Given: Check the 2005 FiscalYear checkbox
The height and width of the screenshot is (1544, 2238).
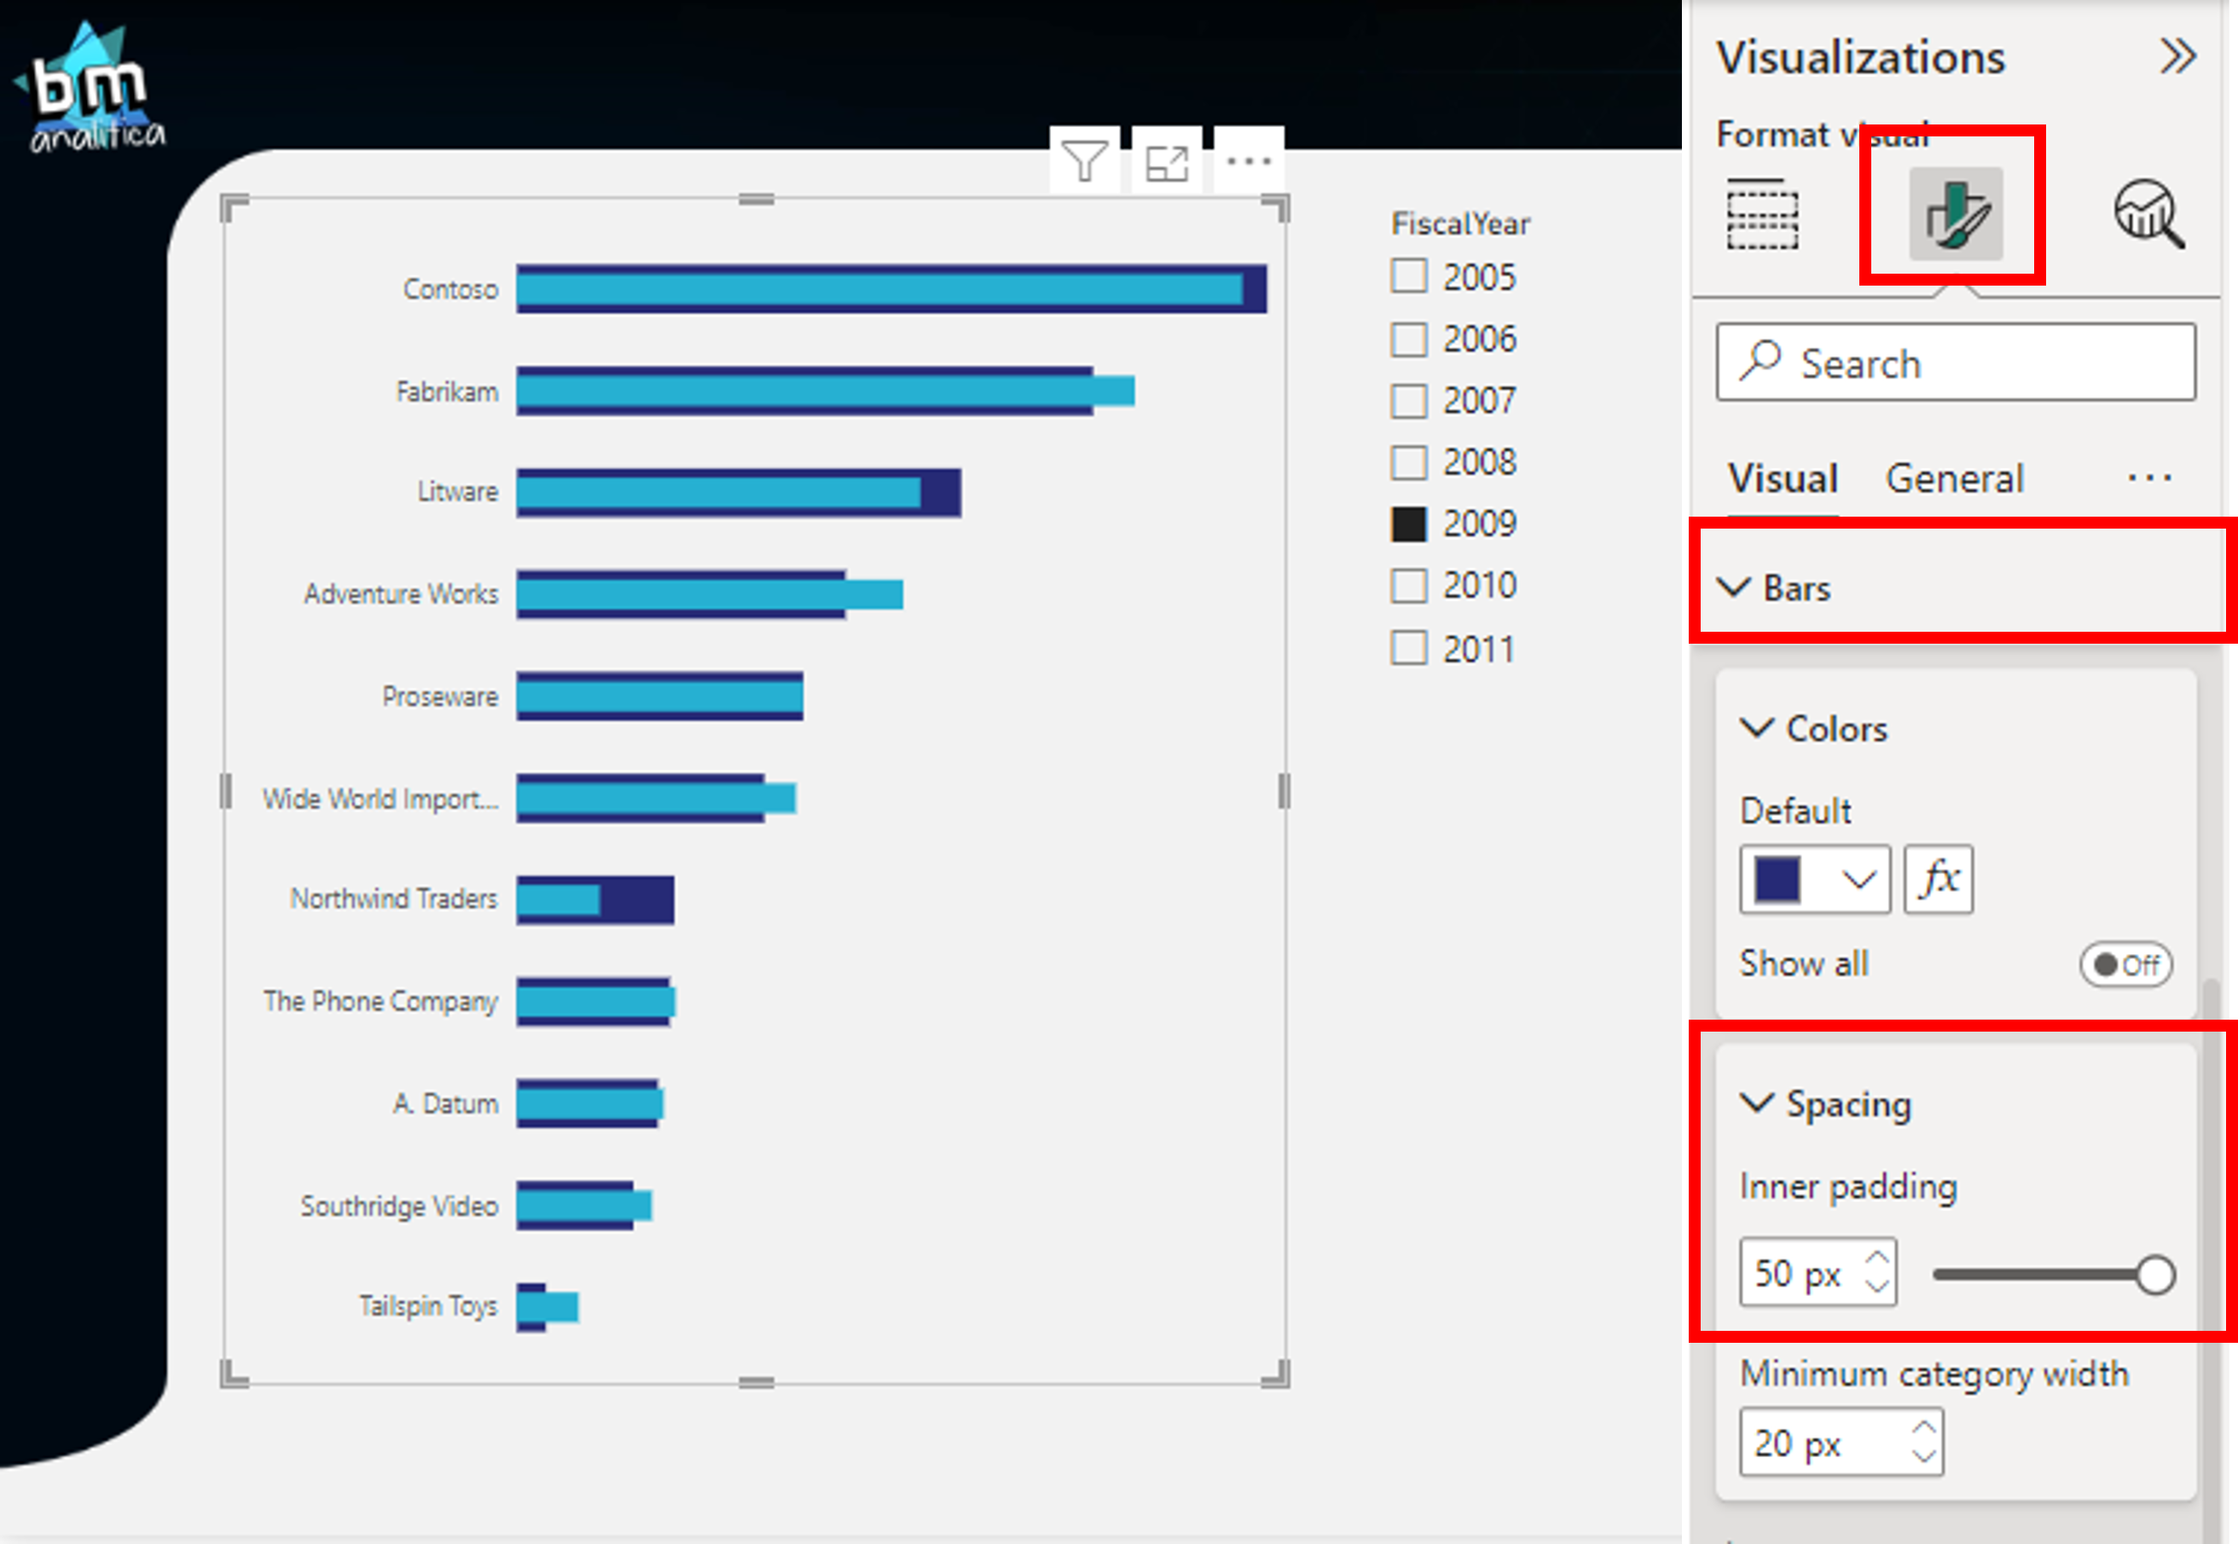Looking at the screenshot, I should pyautogui.click(x=1408, y=275).
